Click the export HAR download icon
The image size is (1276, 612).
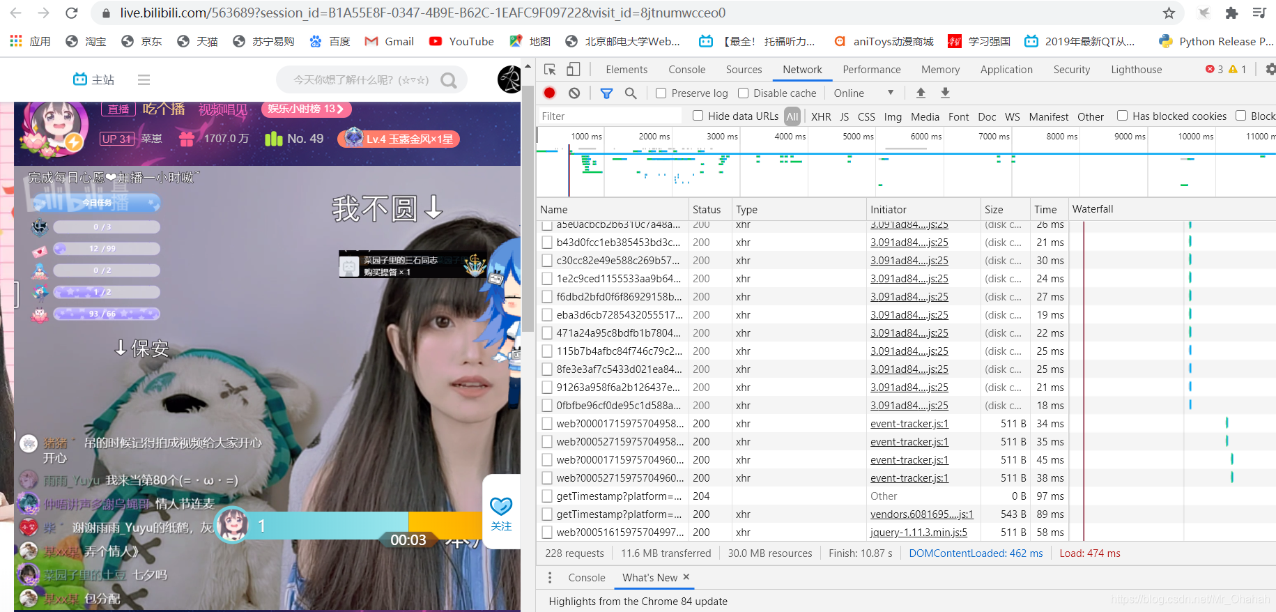[x=945, y=93]
